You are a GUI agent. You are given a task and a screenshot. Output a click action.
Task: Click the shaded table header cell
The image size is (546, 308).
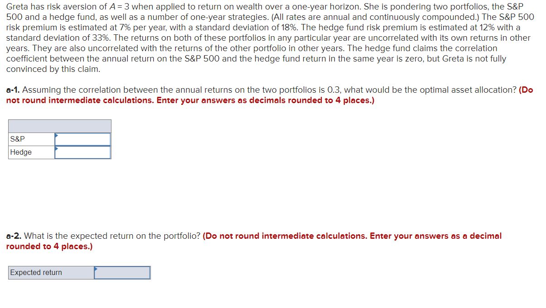pyautogui.click(x=59, y=126)
